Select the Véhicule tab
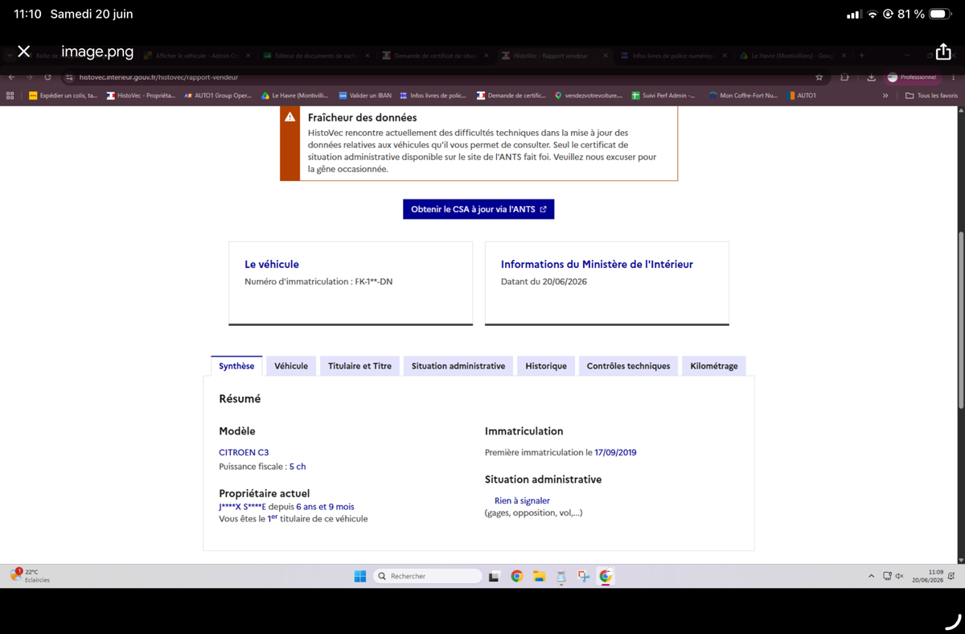Screen dimensions: 965x634 tap(291, 366)
